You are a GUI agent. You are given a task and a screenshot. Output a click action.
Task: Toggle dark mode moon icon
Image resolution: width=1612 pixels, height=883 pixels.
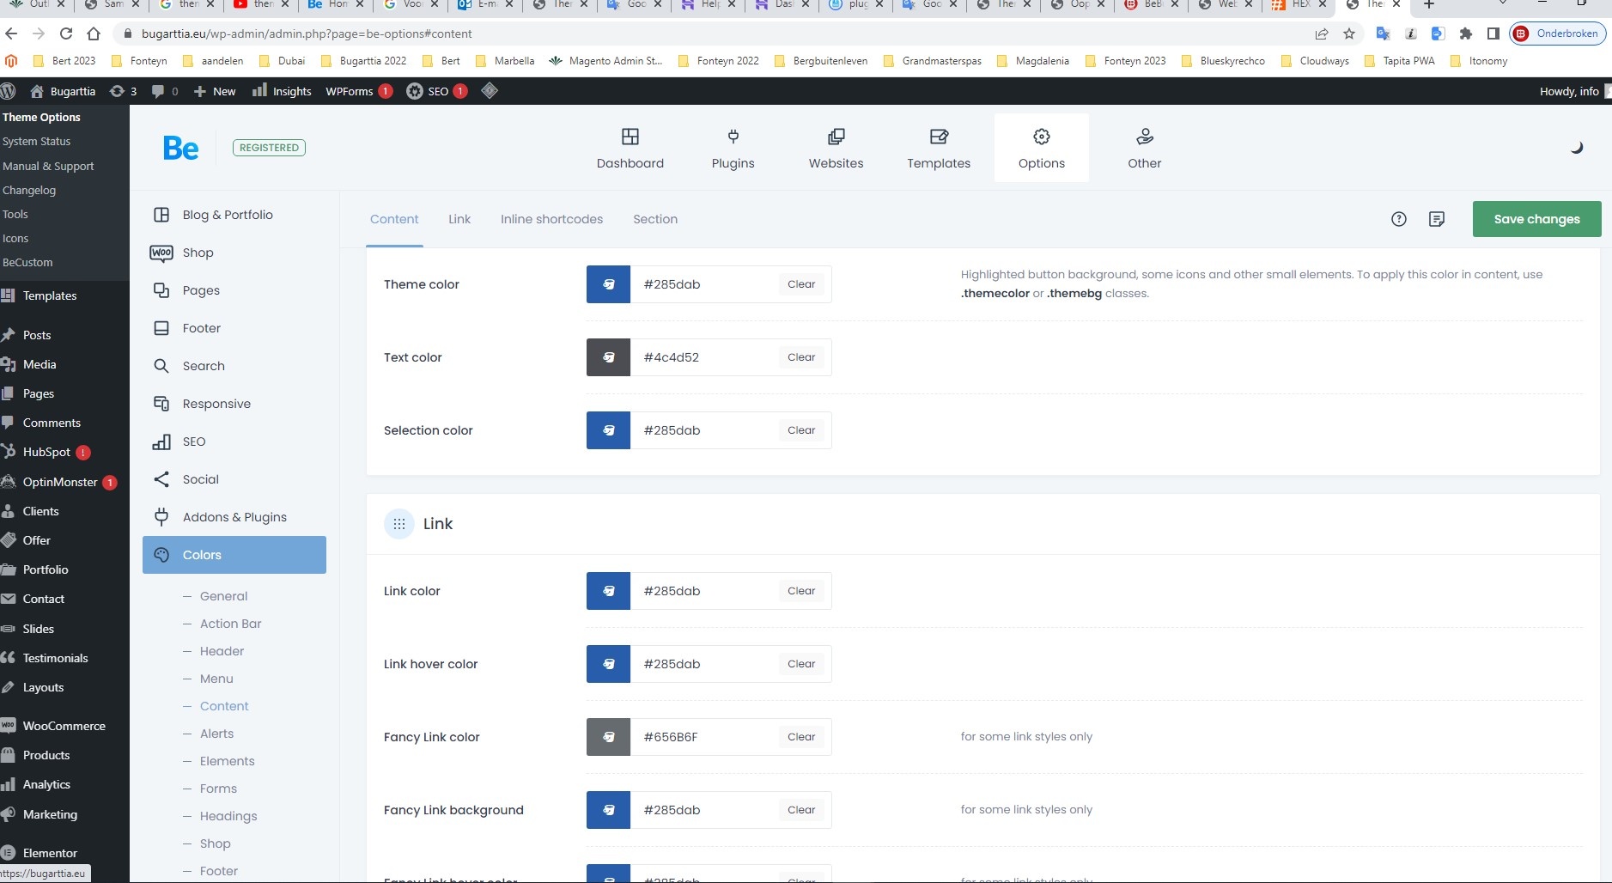(1577, 148)
